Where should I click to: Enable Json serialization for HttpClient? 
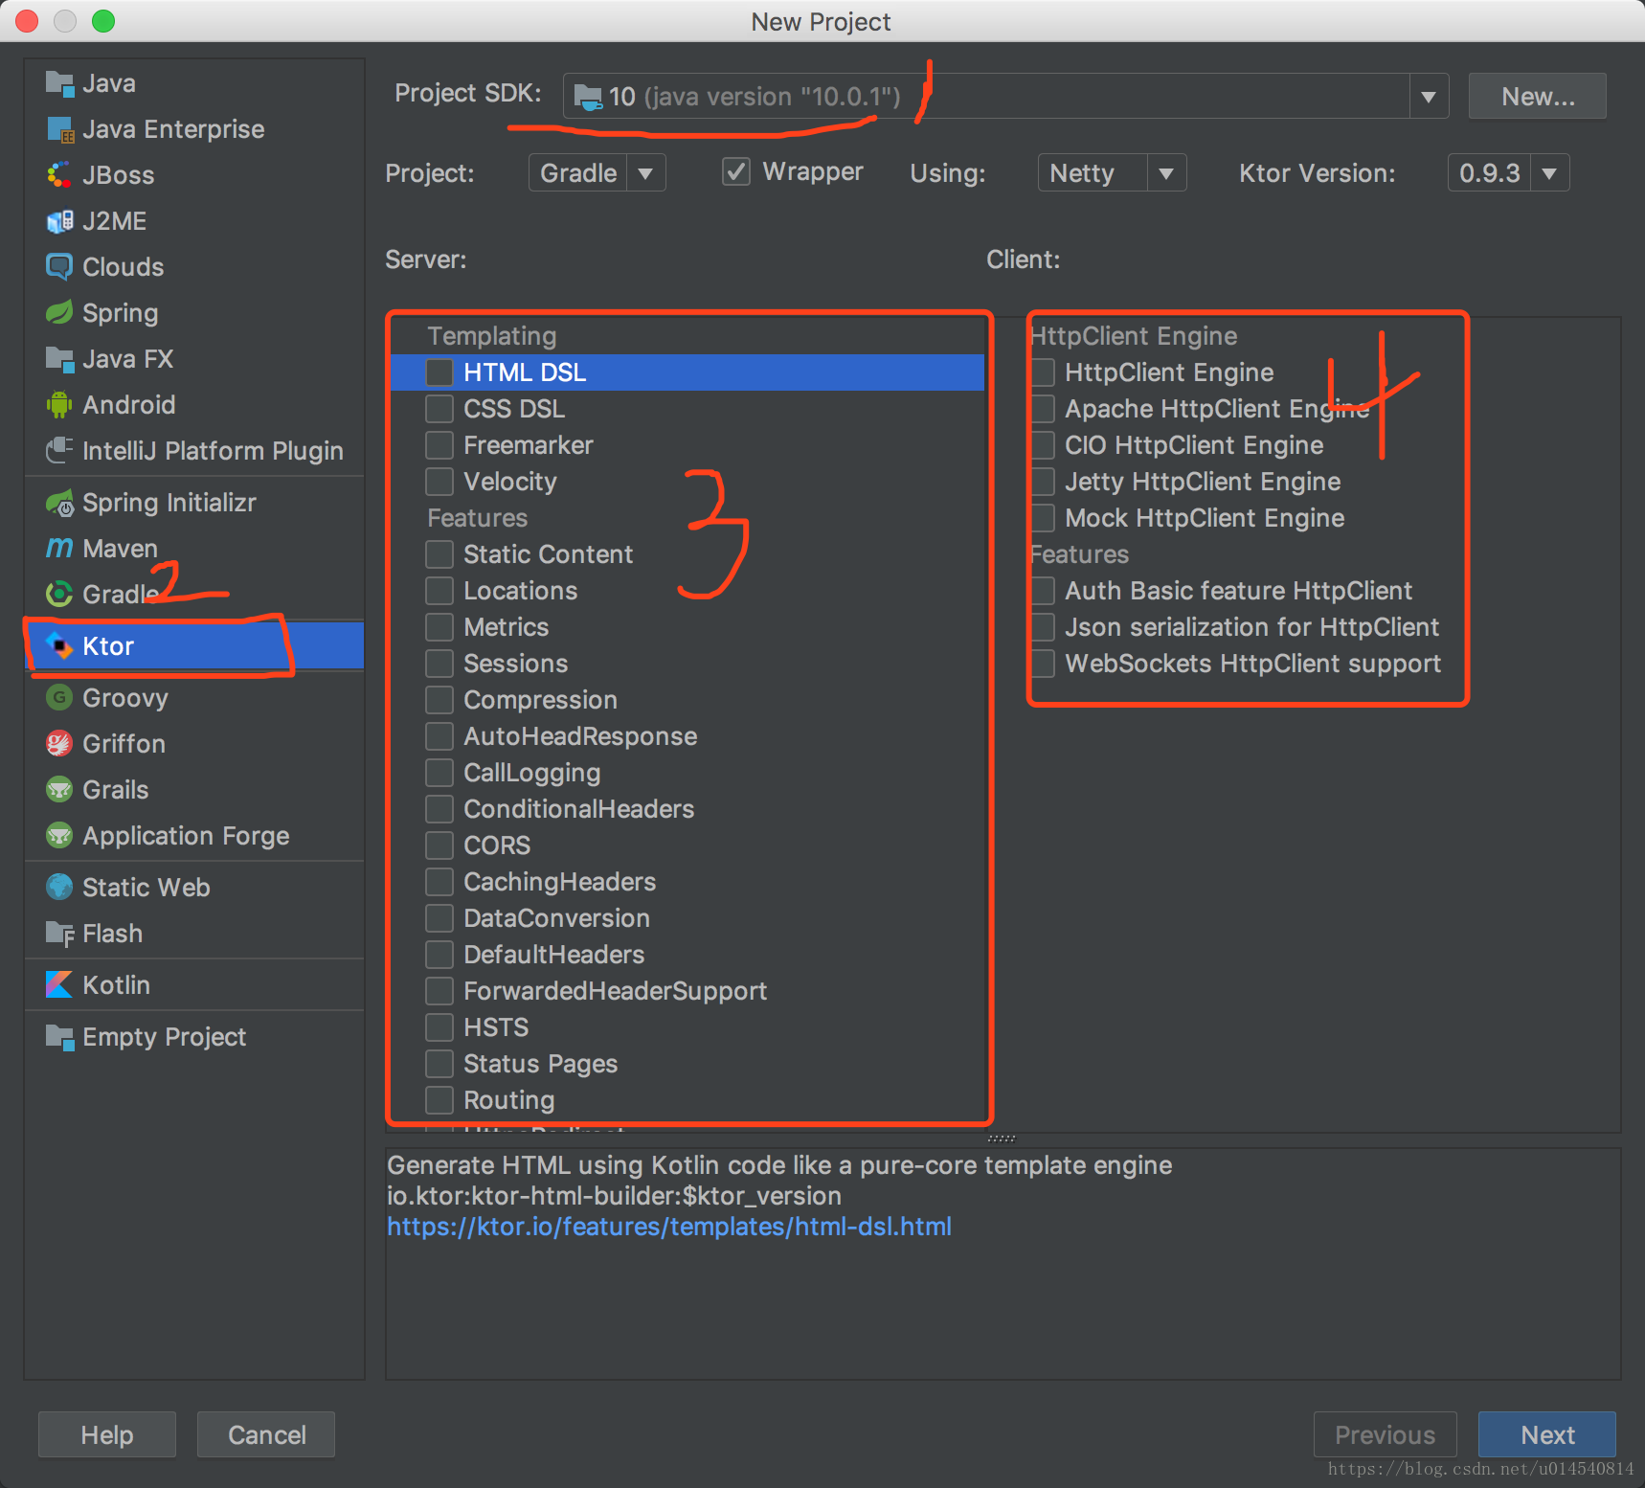coord(1044,627)
